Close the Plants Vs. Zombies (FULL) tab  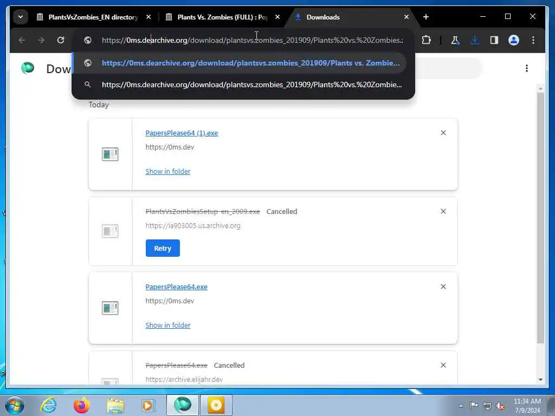click(x=277, y=17)
